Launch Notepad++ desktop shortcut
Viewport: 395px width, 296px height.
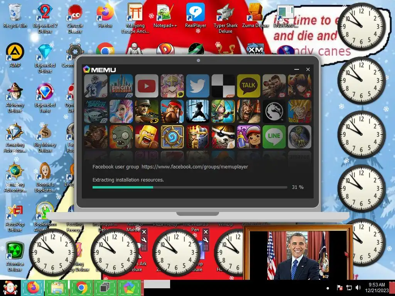coord(165,15)
